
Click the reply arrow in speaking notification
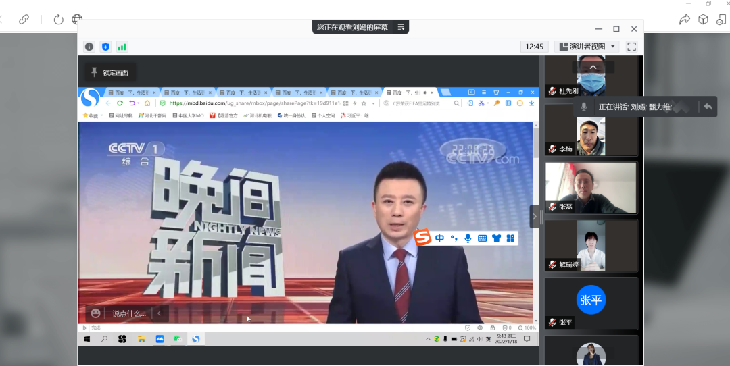pos(708,107)
